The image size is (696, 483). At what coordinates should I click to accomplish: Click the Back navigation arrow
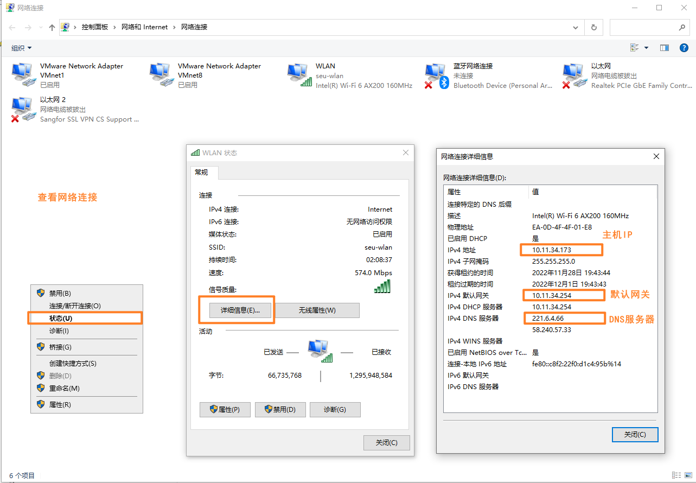point(12,27)
